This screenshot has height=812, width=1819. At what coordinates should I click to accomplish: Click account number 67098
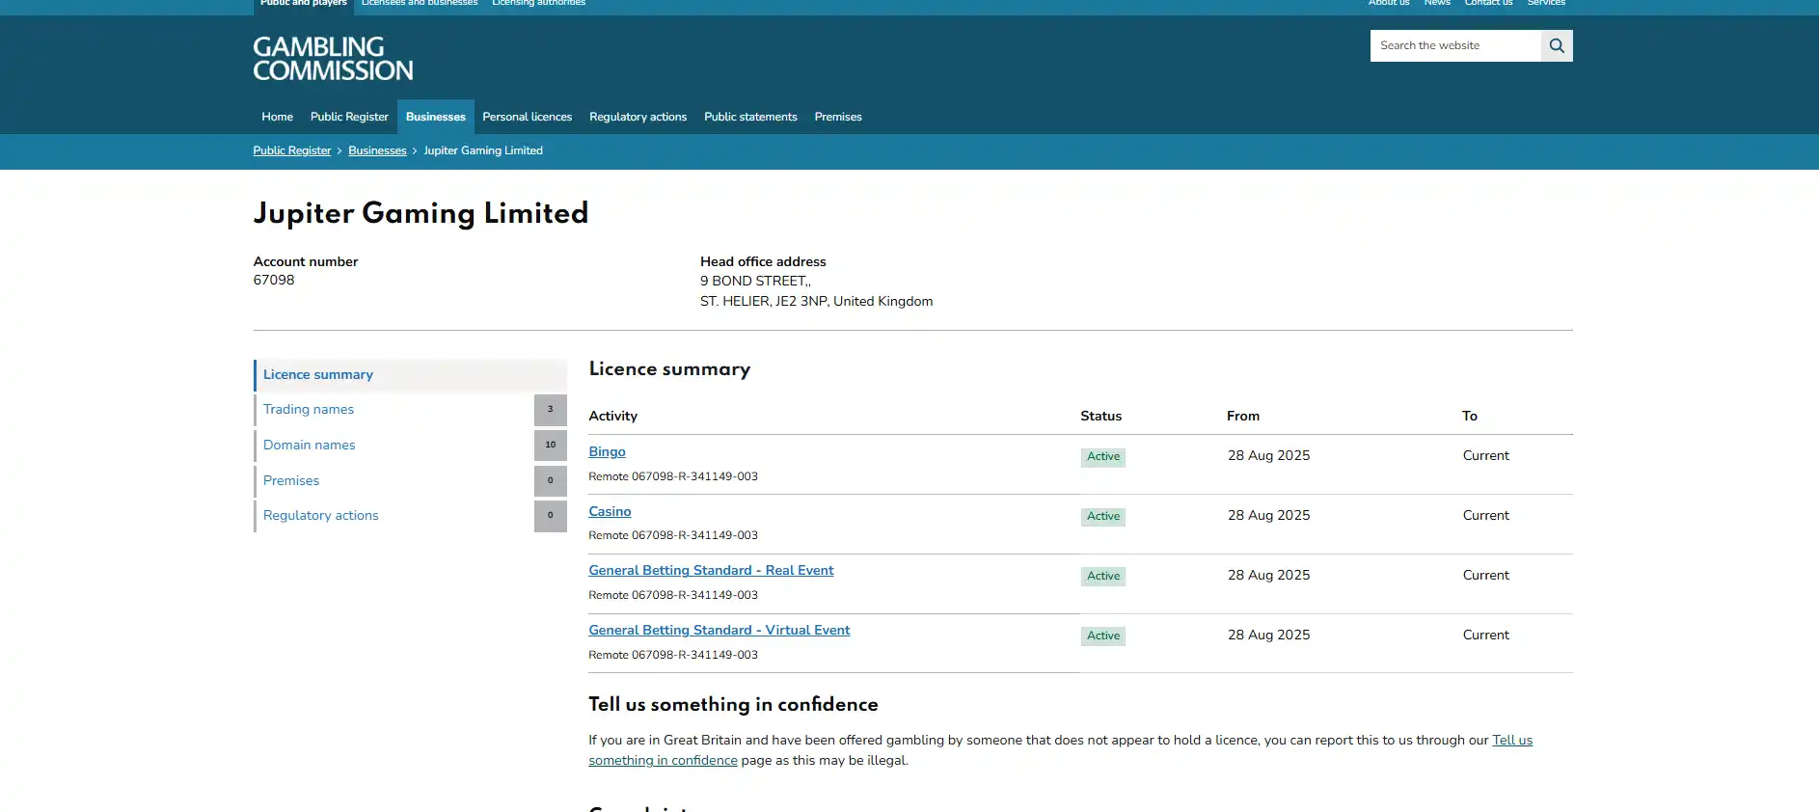coord(274,281)
